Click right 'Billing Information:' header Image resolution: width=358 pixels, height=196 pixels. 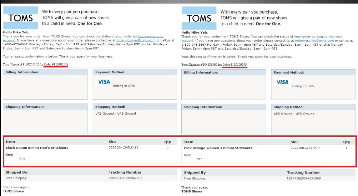coord(201,72)
